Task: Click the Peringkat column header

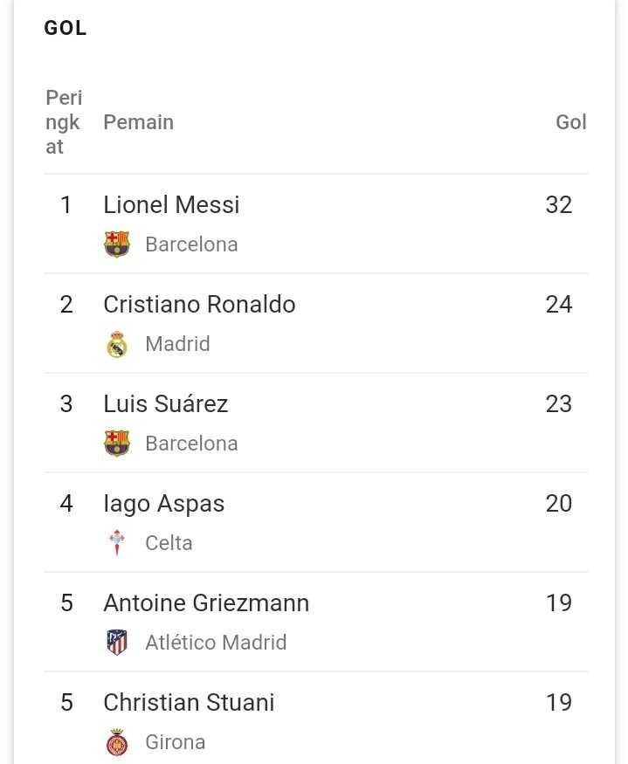Action: point(64,122)
